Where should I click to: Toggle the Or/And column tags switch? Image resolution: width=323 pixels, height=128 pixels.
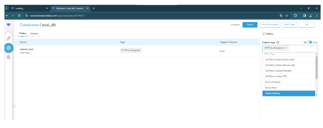point(310,42)
